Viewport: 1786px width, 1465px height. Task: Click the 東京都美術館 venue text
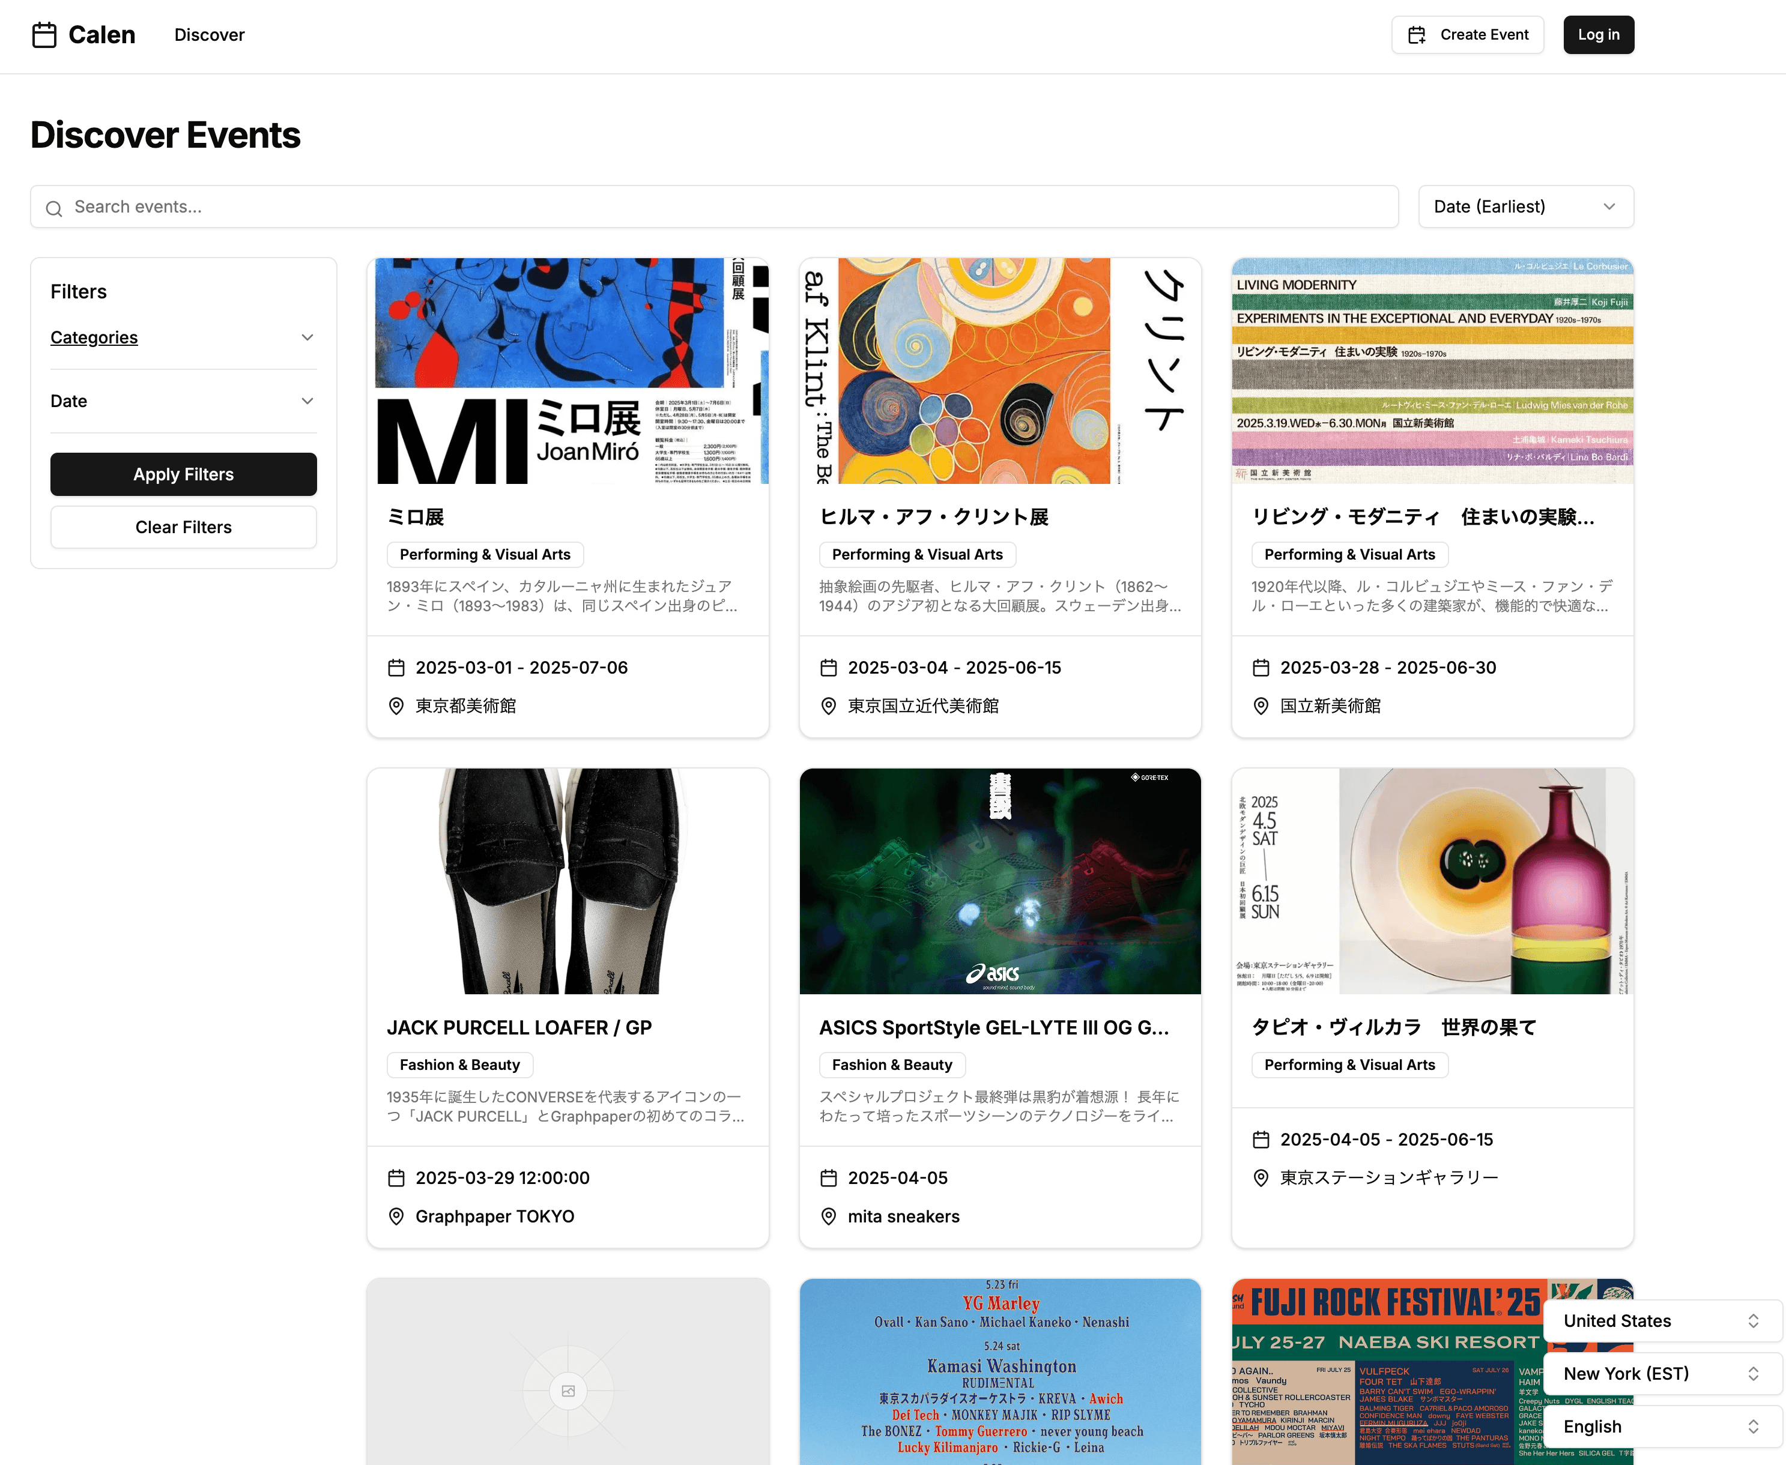point(466,706)
